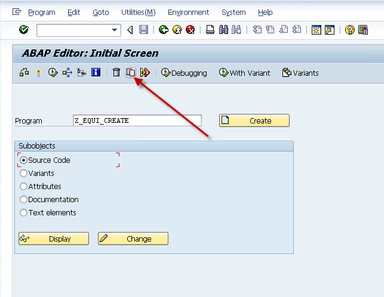384x297 pixels.
Task: Click the Previous Page icon
Action: (270, 30)
